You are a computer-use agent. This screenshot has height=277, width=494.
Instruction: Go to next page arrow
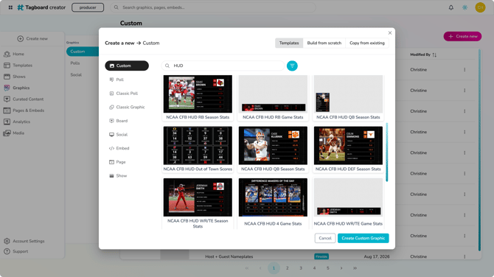click(x=341, y=268)
